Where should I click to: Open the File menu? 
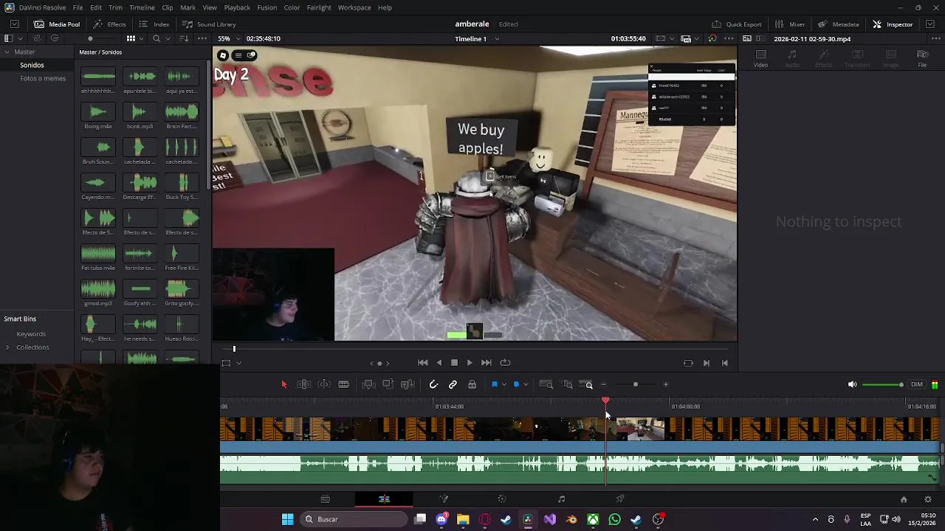pyautogui.click(x=78, y=7)
